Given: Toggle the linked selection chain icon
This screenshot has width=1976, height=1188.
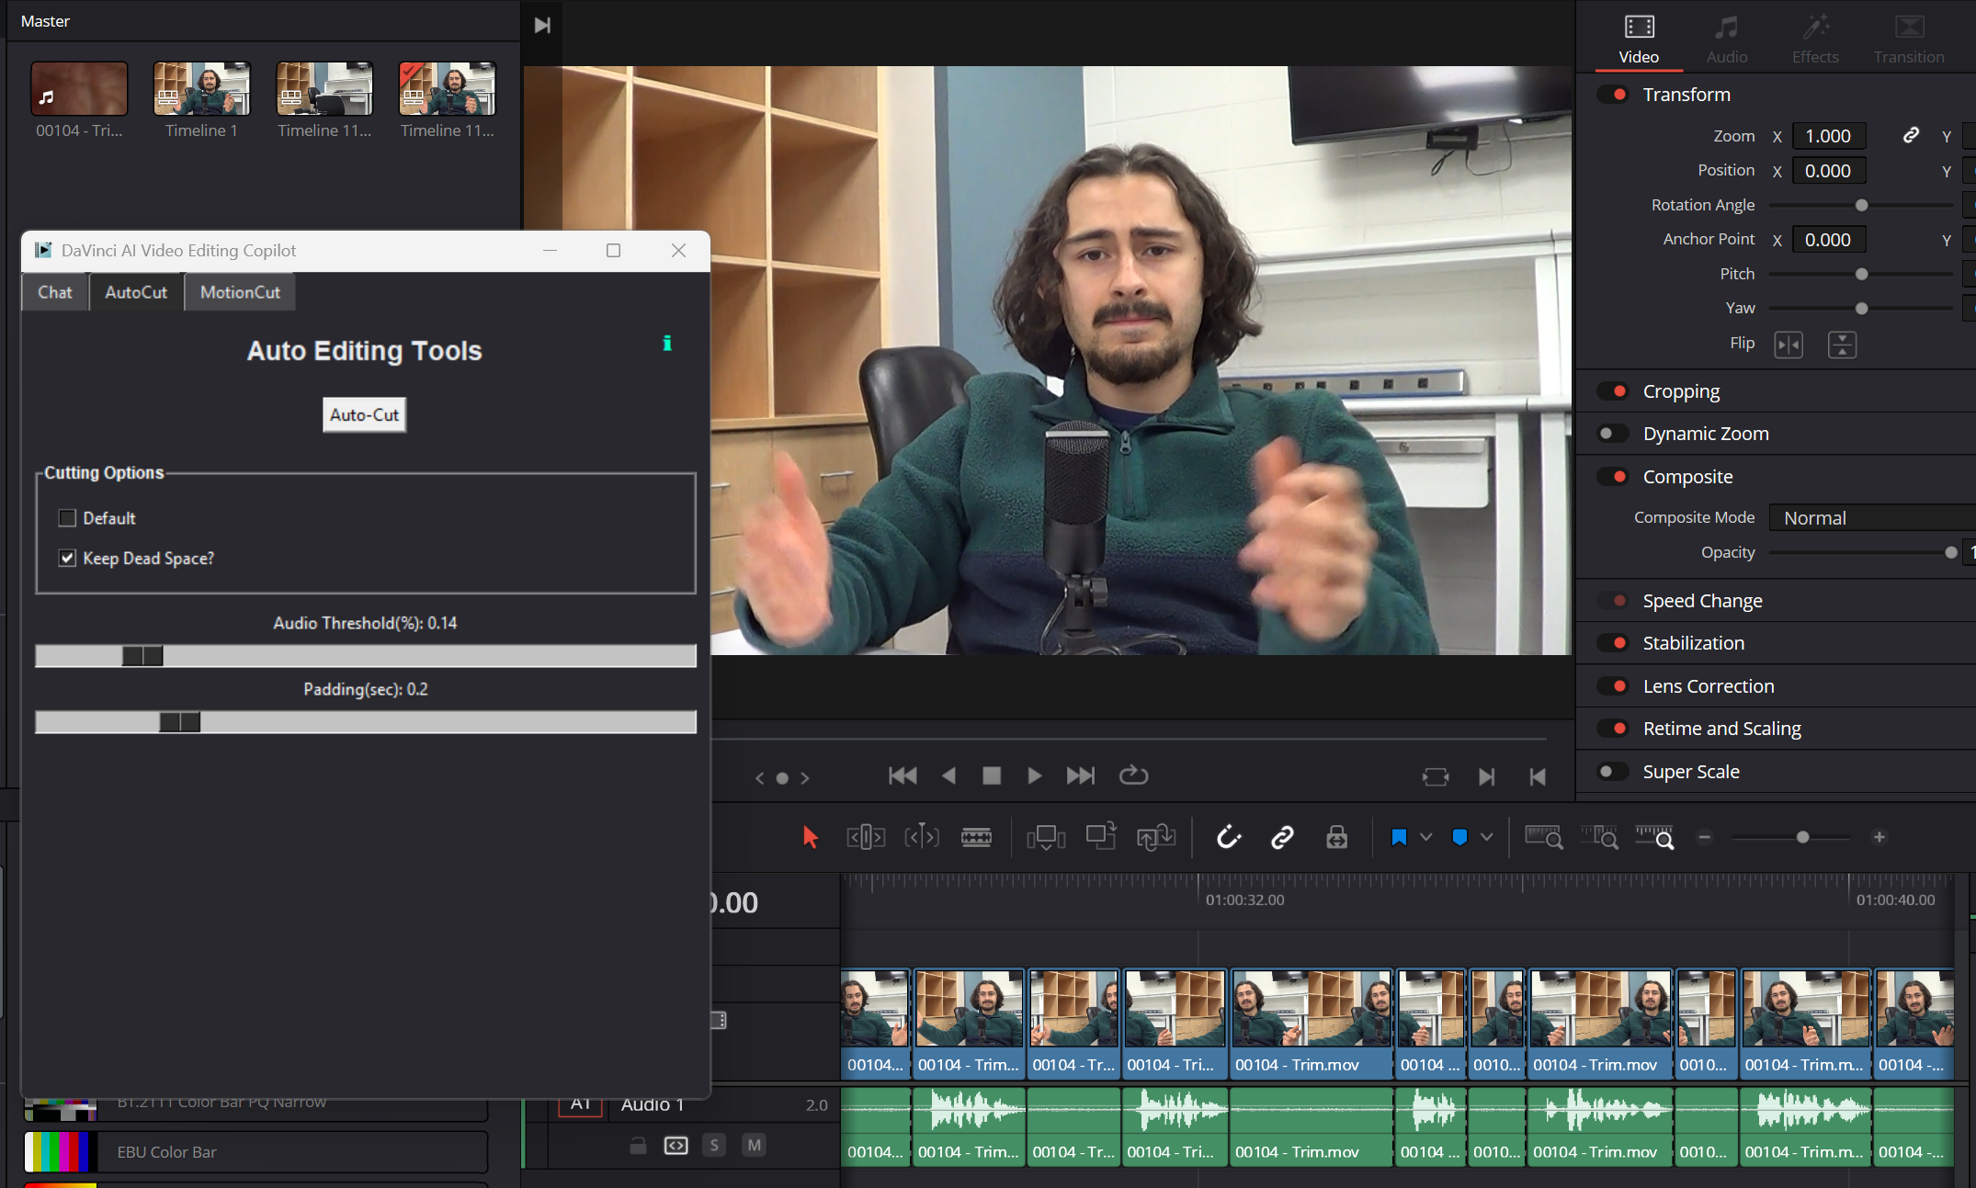Looking at the screenshot, I should coord(1282,837).
